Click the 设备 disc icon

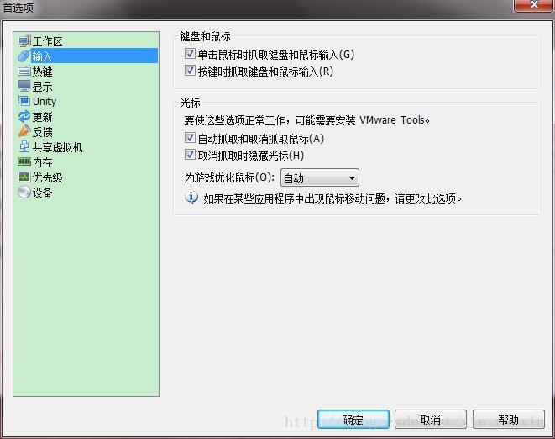(x=24, y=193)
